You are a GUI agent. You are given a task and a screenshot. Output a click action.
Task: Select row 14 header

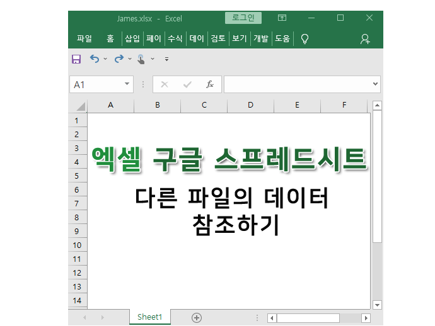pyautogui.click(x=77, y=301)
